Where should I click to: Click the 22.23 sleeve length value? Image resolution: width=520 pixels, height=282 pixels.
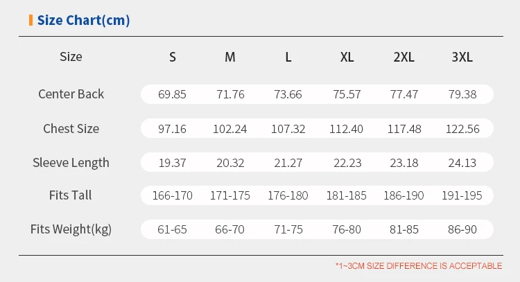347,163
